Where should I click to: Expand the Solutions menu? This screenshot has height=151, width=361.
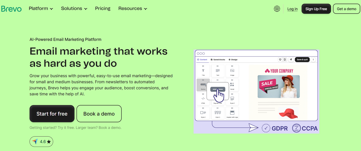pyautogui.click(x=74, y=8)
